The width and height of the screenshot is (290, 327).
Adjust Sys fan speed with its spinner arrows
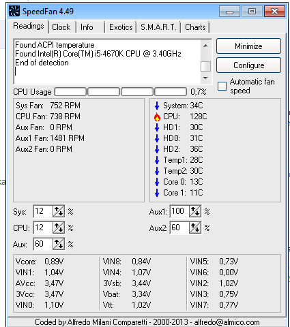[x=59, y=211]
